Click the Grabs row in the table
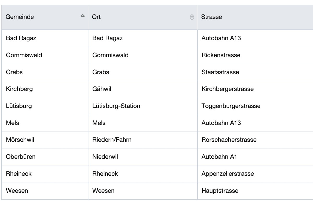The width and height of the screenshot is (313, 209). point(14,72)
